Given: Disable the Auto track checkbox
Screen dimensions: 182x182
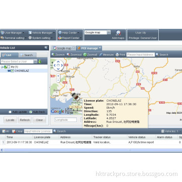Looking at the screenshot, I should click(30, 112).
